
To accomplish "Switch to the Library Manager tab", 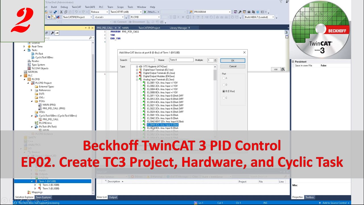I will coord(178,28).
